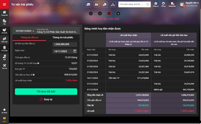Open the Cổ phiếu sidebar section

4,31
